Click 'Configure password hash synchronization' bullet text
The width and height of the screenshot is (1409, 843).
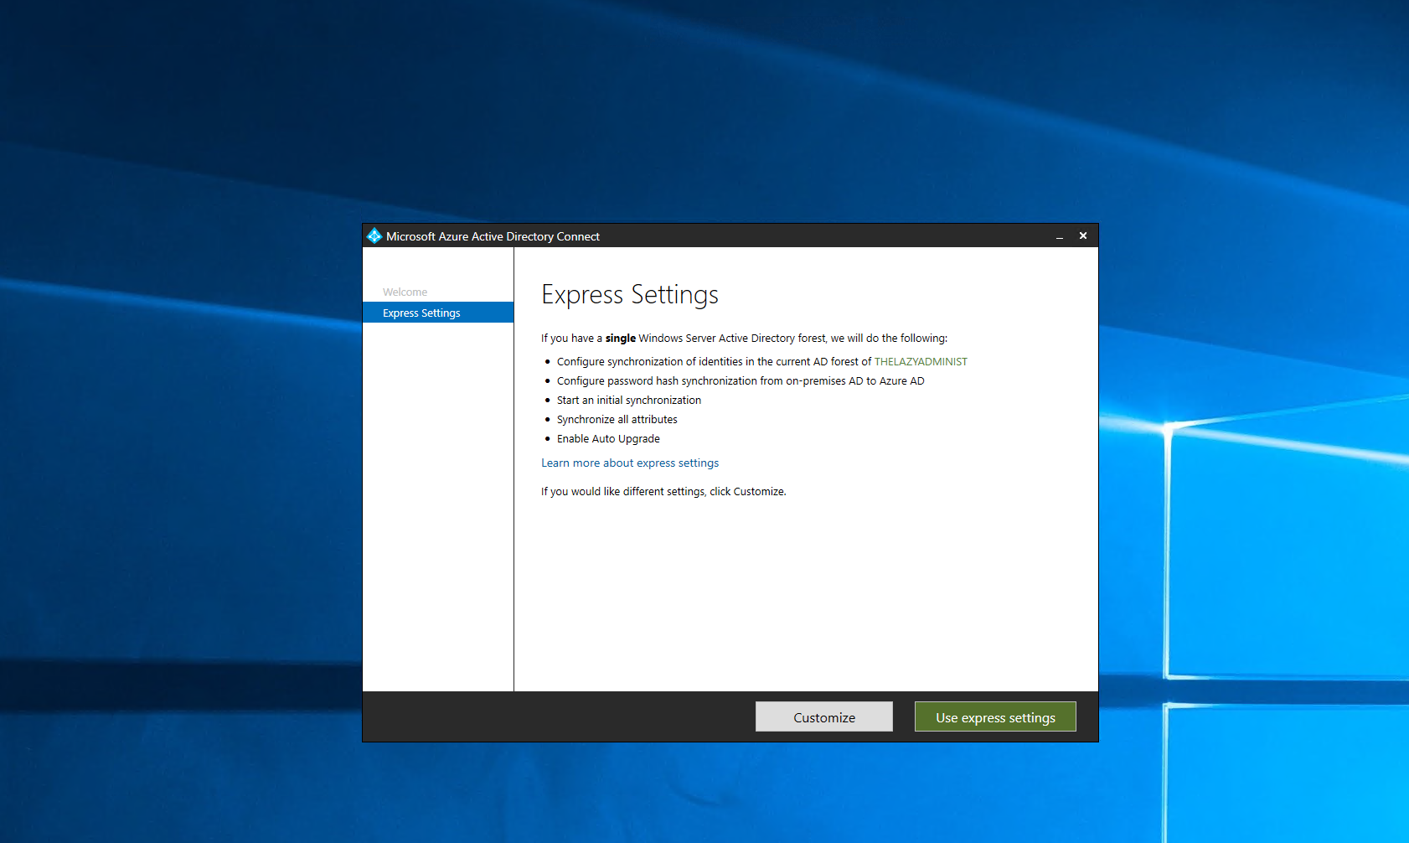[x=741, y=380]
